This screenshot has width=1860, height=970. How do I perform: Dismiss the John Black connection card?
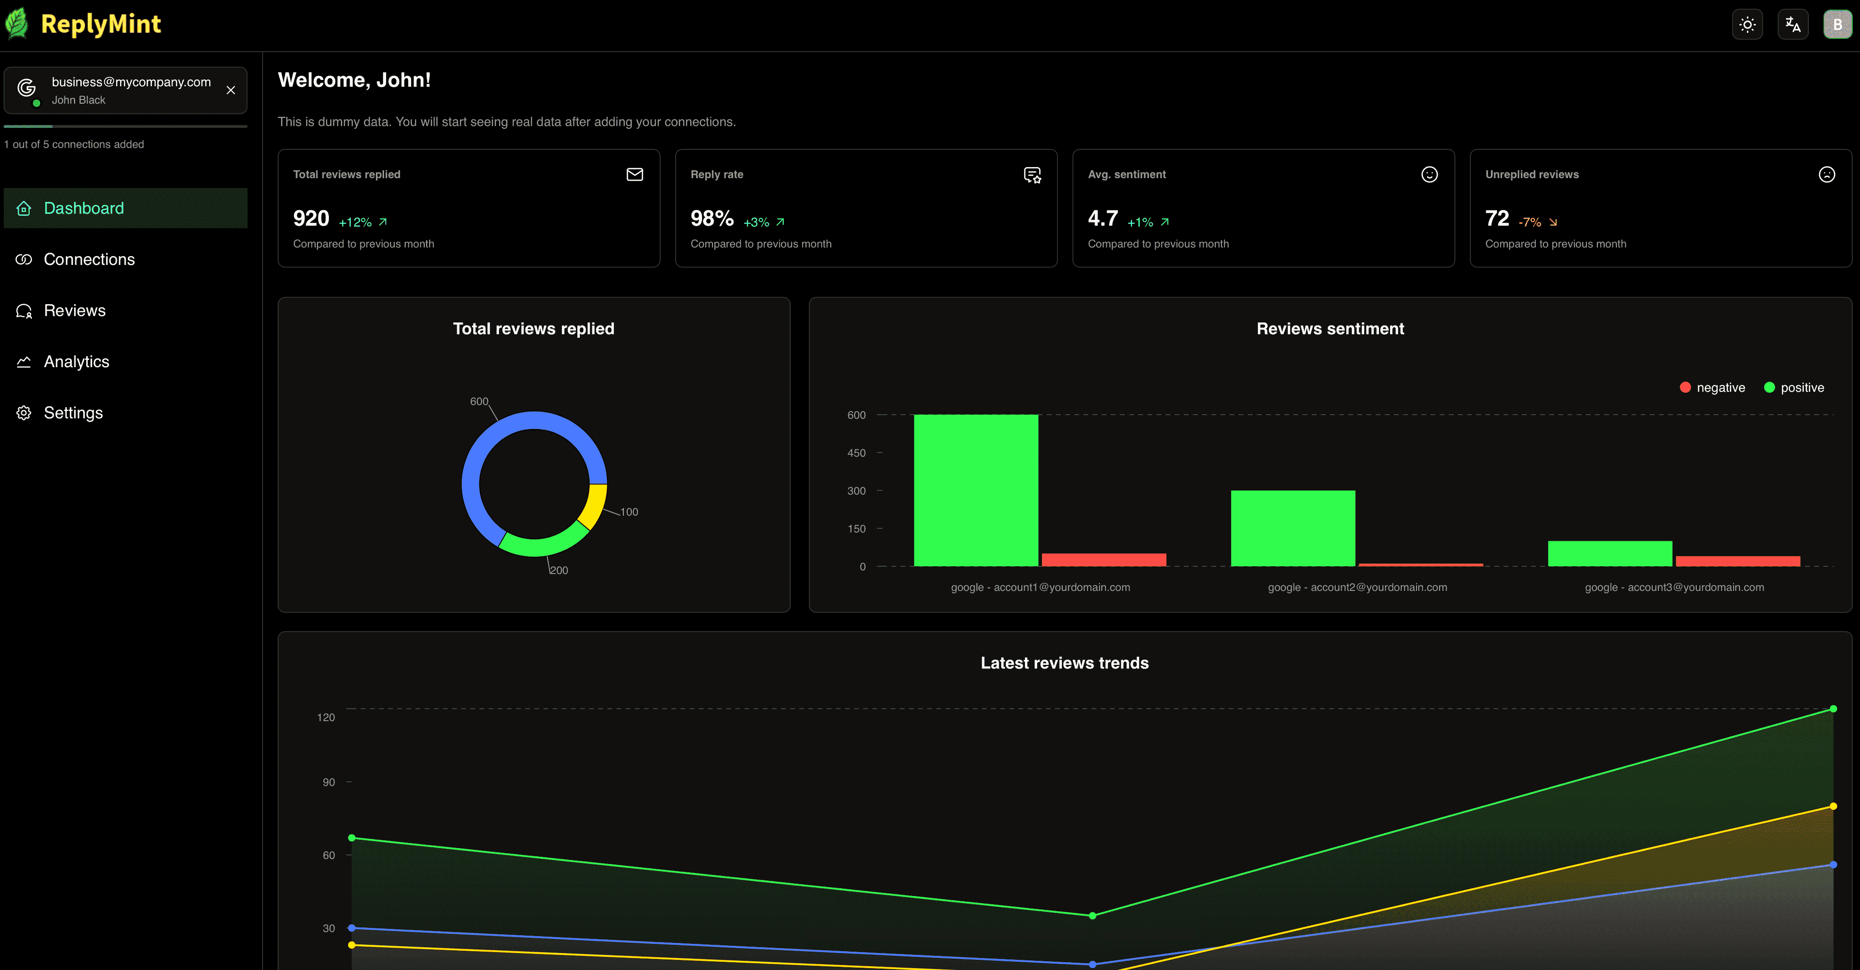click(x=231, y=90)
